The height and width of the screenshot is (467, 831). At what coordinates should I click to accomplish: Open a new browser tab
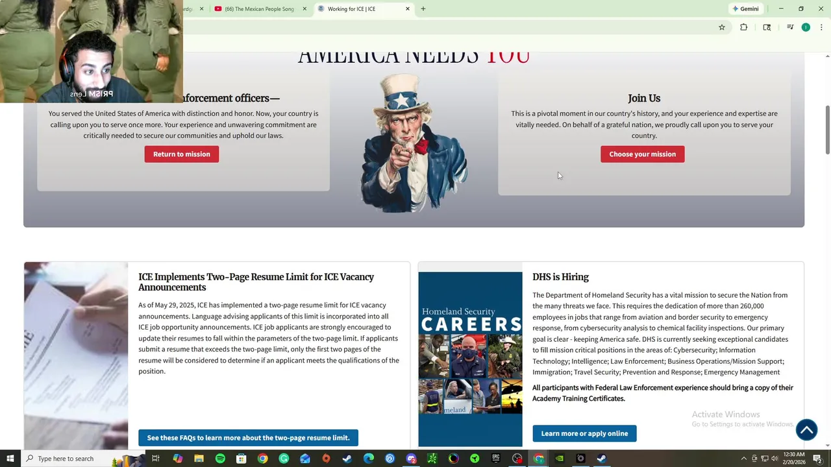423,8
